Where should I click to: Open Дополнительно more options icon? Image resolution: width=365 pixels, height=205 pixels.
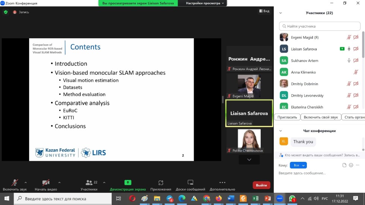click(x=222, y=183)
